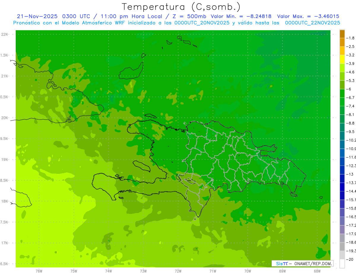
Task: Click the '-13' color scale label
Action: [350, 174]
